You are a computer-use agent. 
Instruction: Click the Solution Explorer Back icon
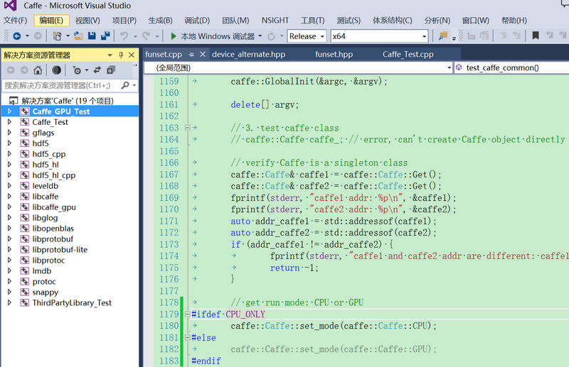click(x=11, y=70)
